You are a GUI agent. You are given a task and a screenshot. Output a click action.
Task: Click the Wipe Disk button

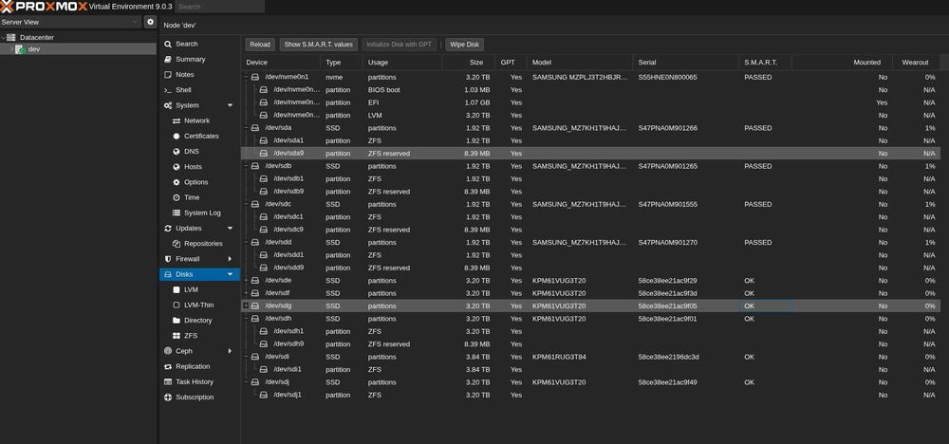(464, 45)
